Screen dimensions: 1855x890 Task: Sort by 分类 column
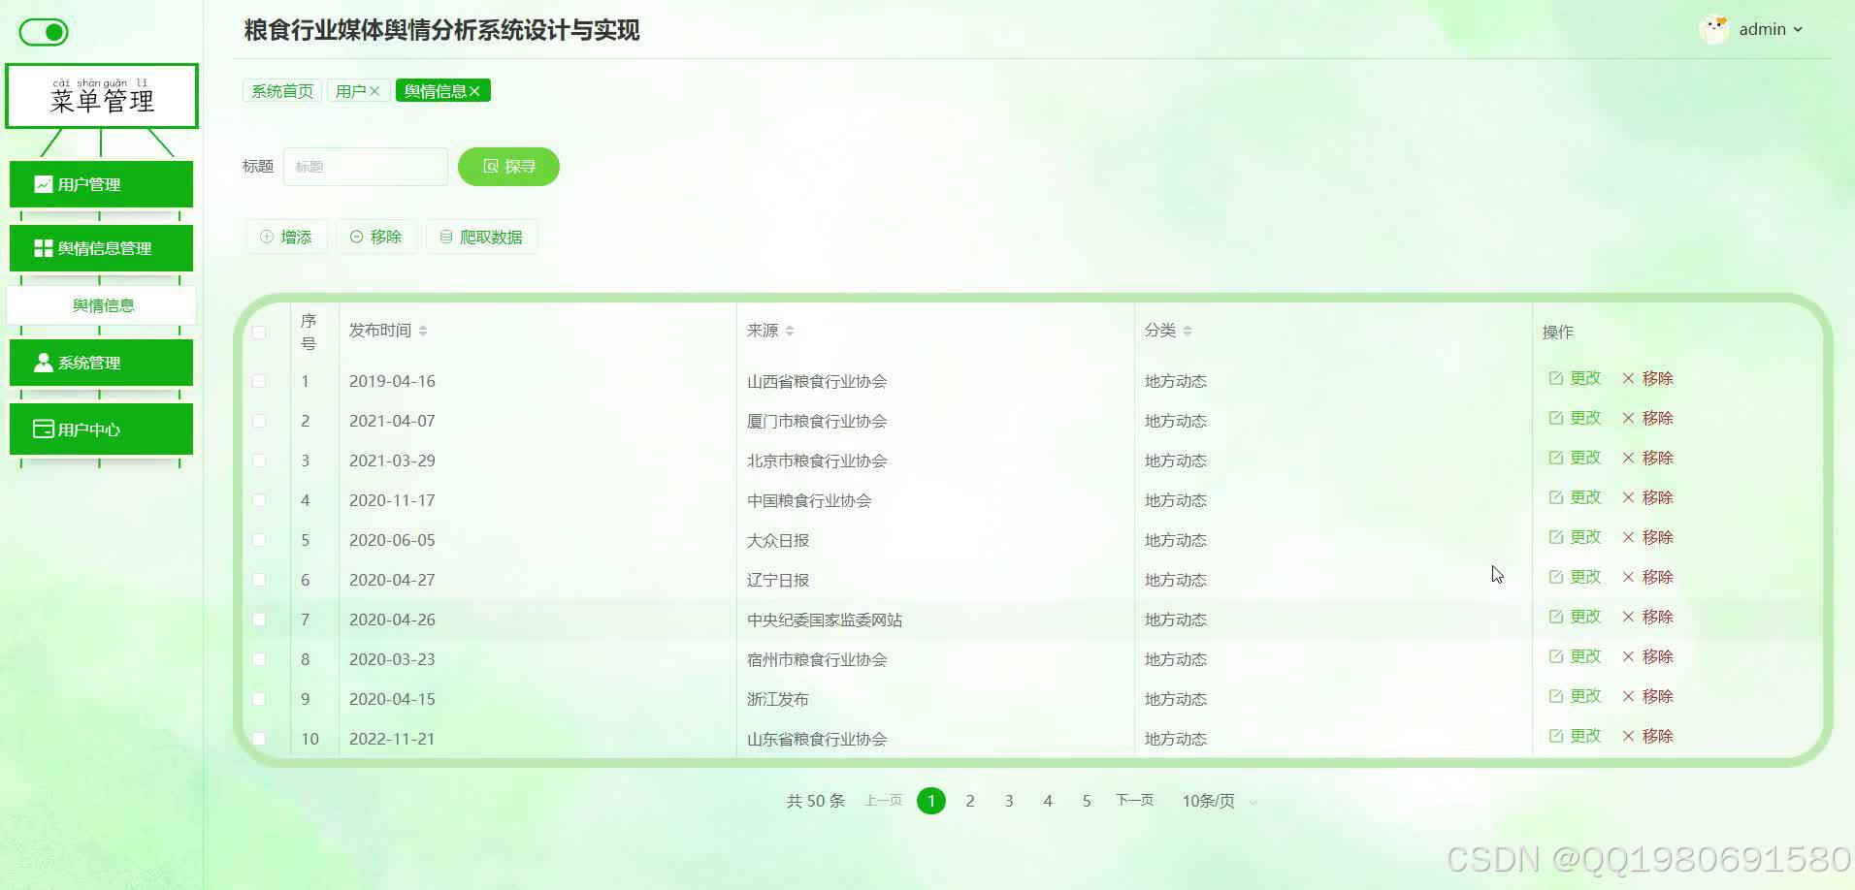point(1188,331)
